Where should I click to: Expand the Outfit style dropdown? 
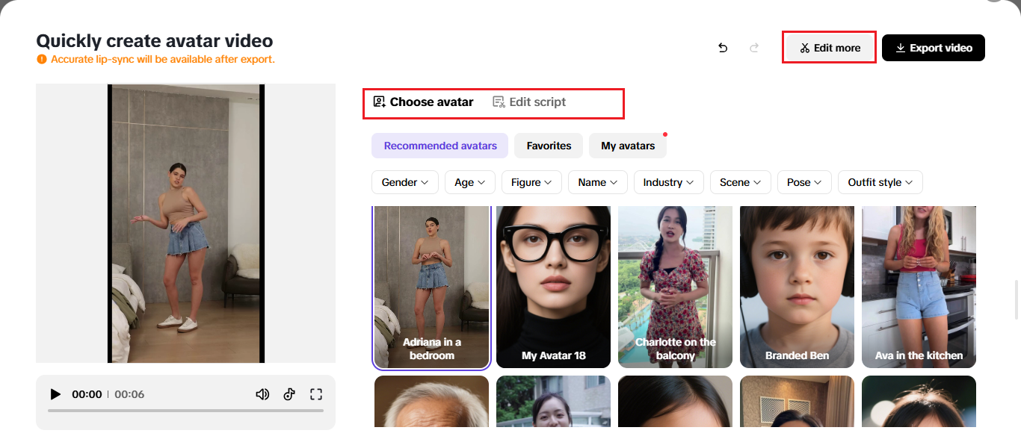click(x=880, y=182)
